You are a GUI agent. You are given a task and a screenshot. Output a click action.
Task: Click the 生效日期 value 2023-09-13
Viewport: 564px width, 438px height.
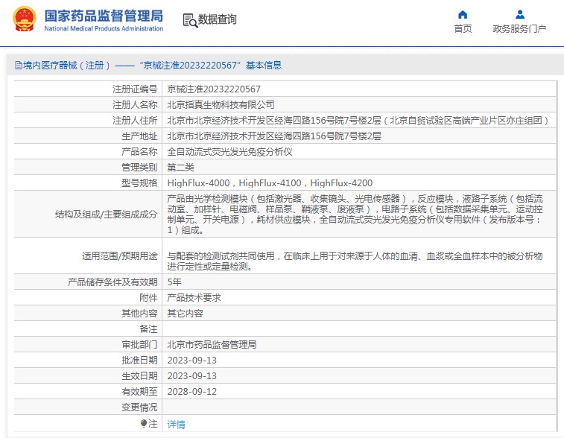(192, 375)
